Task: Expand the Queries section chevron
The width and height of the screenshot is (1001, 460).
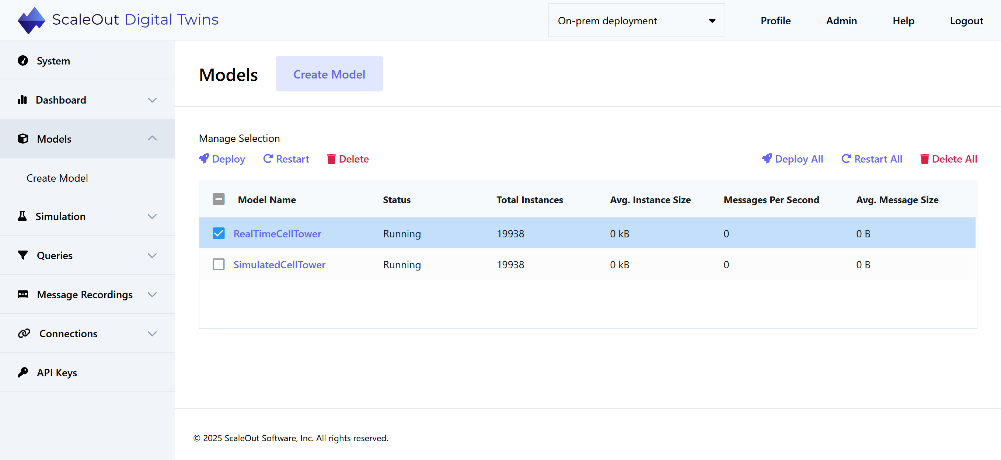Action: pyautogui.click(x=152, y=255)
